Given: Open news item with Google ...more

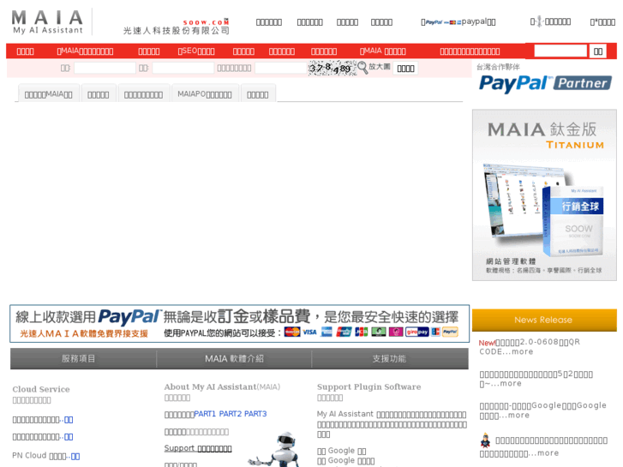Looking at the screenshot, I should coord(542,410).
